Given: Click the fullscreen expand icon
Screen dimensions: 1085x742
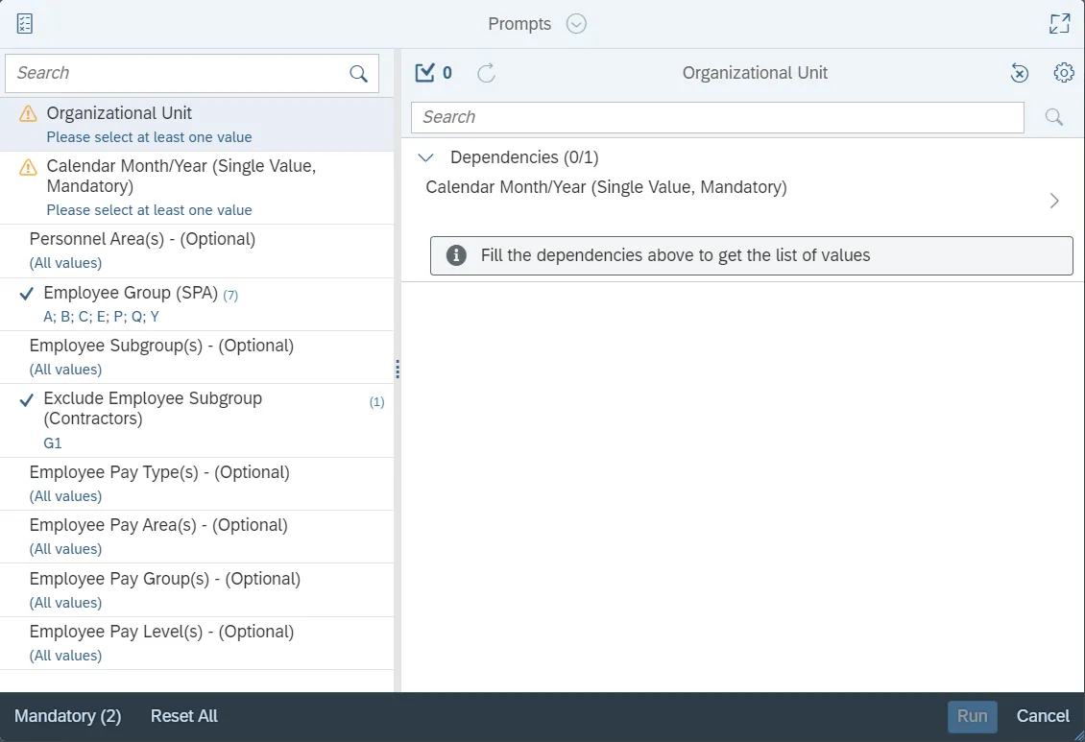Looking at the screenshot, I should click(x=1059, y=24).
